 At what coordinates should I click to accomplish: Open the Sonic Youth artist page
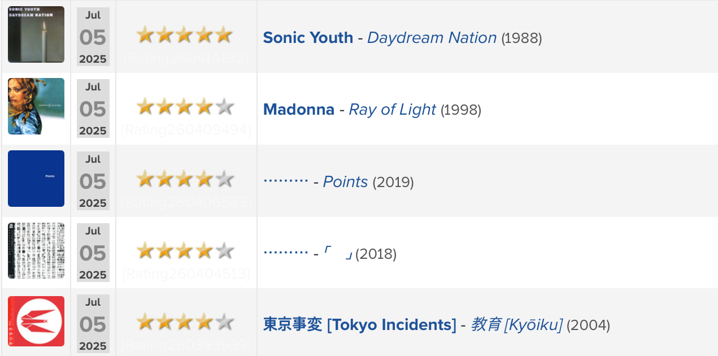pos(308,38)
